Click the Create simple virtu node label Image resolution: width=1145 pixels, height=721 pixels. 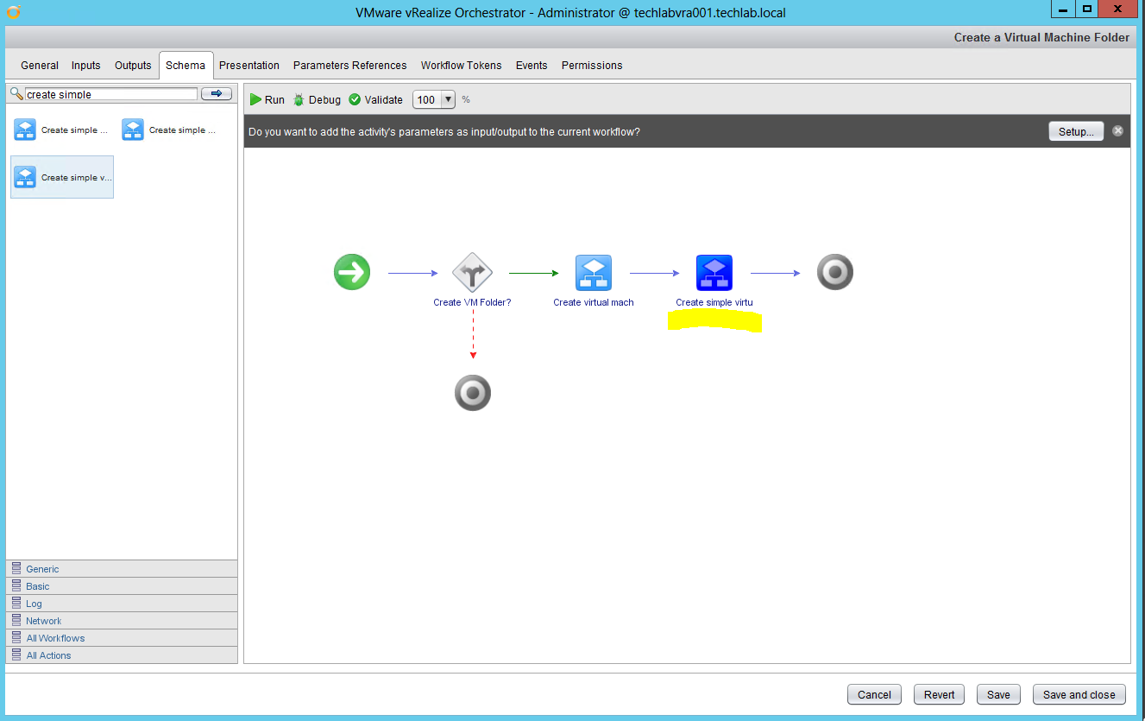click(714, 302)
